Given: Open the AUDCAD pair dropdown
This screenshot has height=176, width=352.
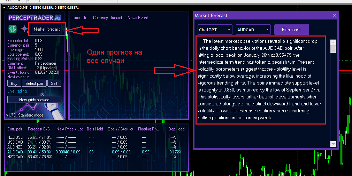Looking at the screenshot, I should (253, 30).
